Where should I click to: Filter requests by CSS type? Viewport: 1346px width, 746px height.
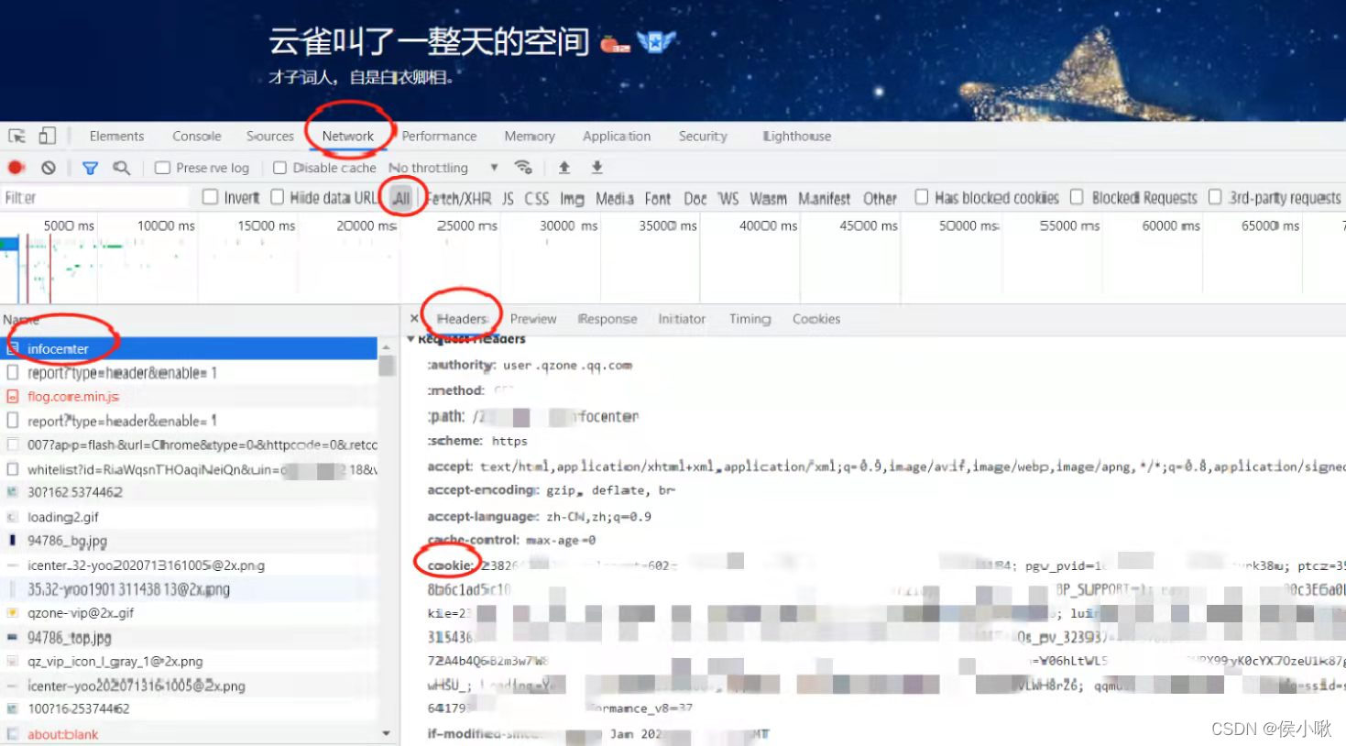pyautogui.click(x=537, y=198)
